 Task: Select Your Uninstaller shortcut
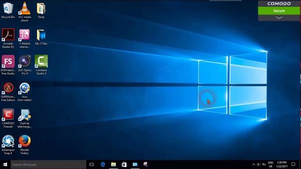tap(25, 92)
